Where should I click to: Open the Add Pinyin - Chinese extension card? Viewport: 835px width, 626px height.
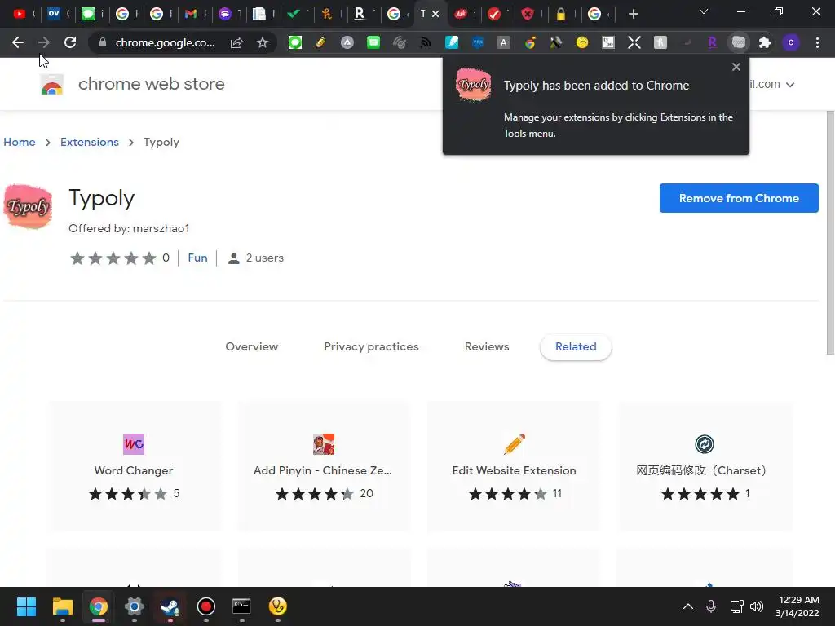tap(324, 466)
